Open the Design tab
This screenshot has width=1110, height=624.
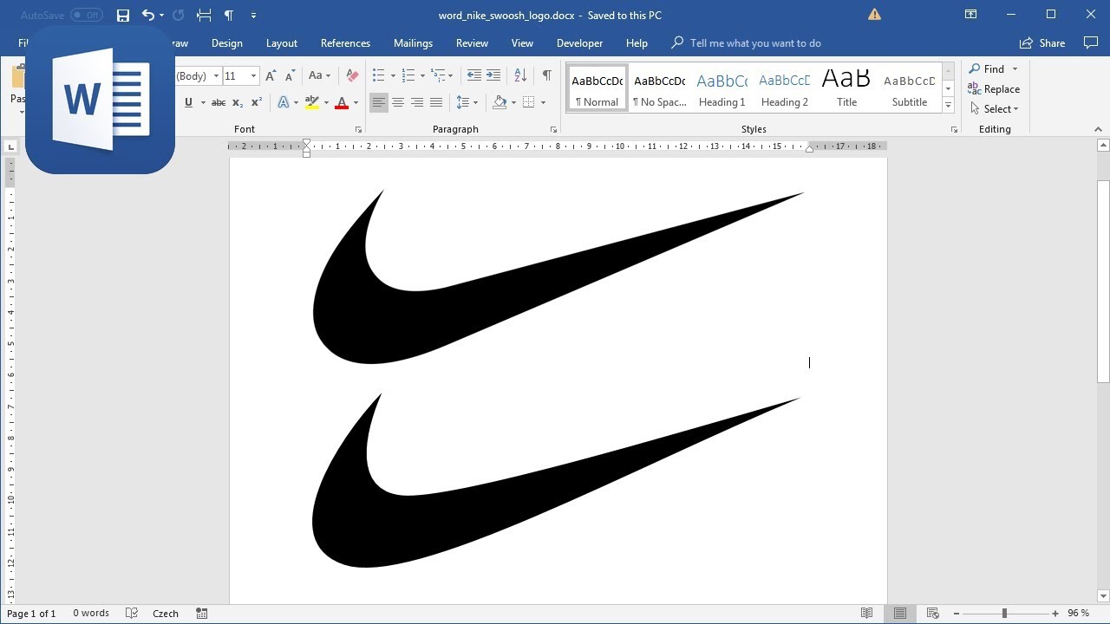click(227, 42)
